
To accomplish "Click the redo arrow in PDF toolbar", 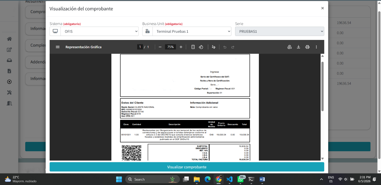I will 233,47.
